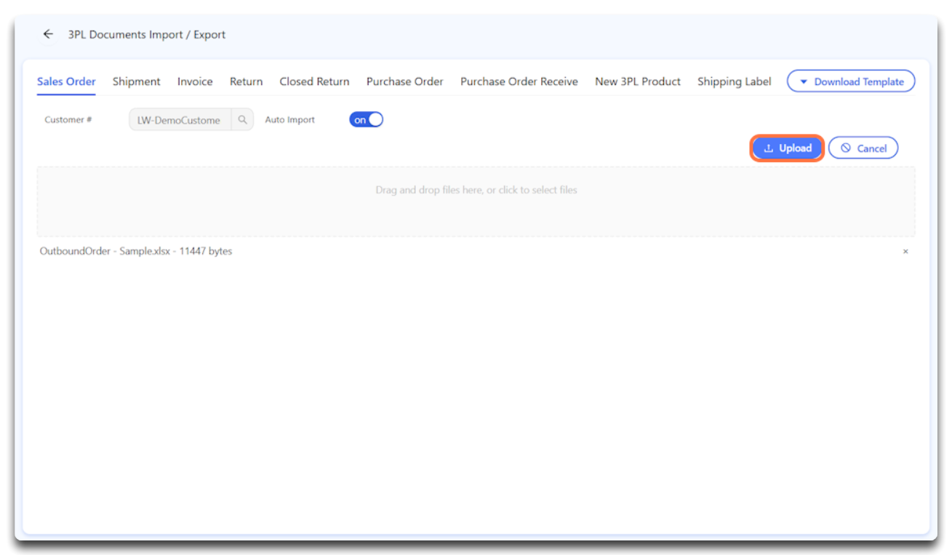This screenshot has width=952, height=555.
Task: Select the OutboundOrder - Sample.xlsx file entry
Action: point(136,252)
